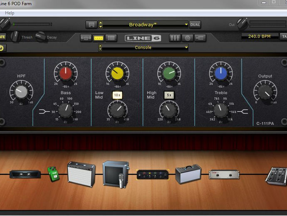Click the High Mid frequency knob
Image resolution: width=287 pixels, height=216 pixels.
[x=169, y=111]
